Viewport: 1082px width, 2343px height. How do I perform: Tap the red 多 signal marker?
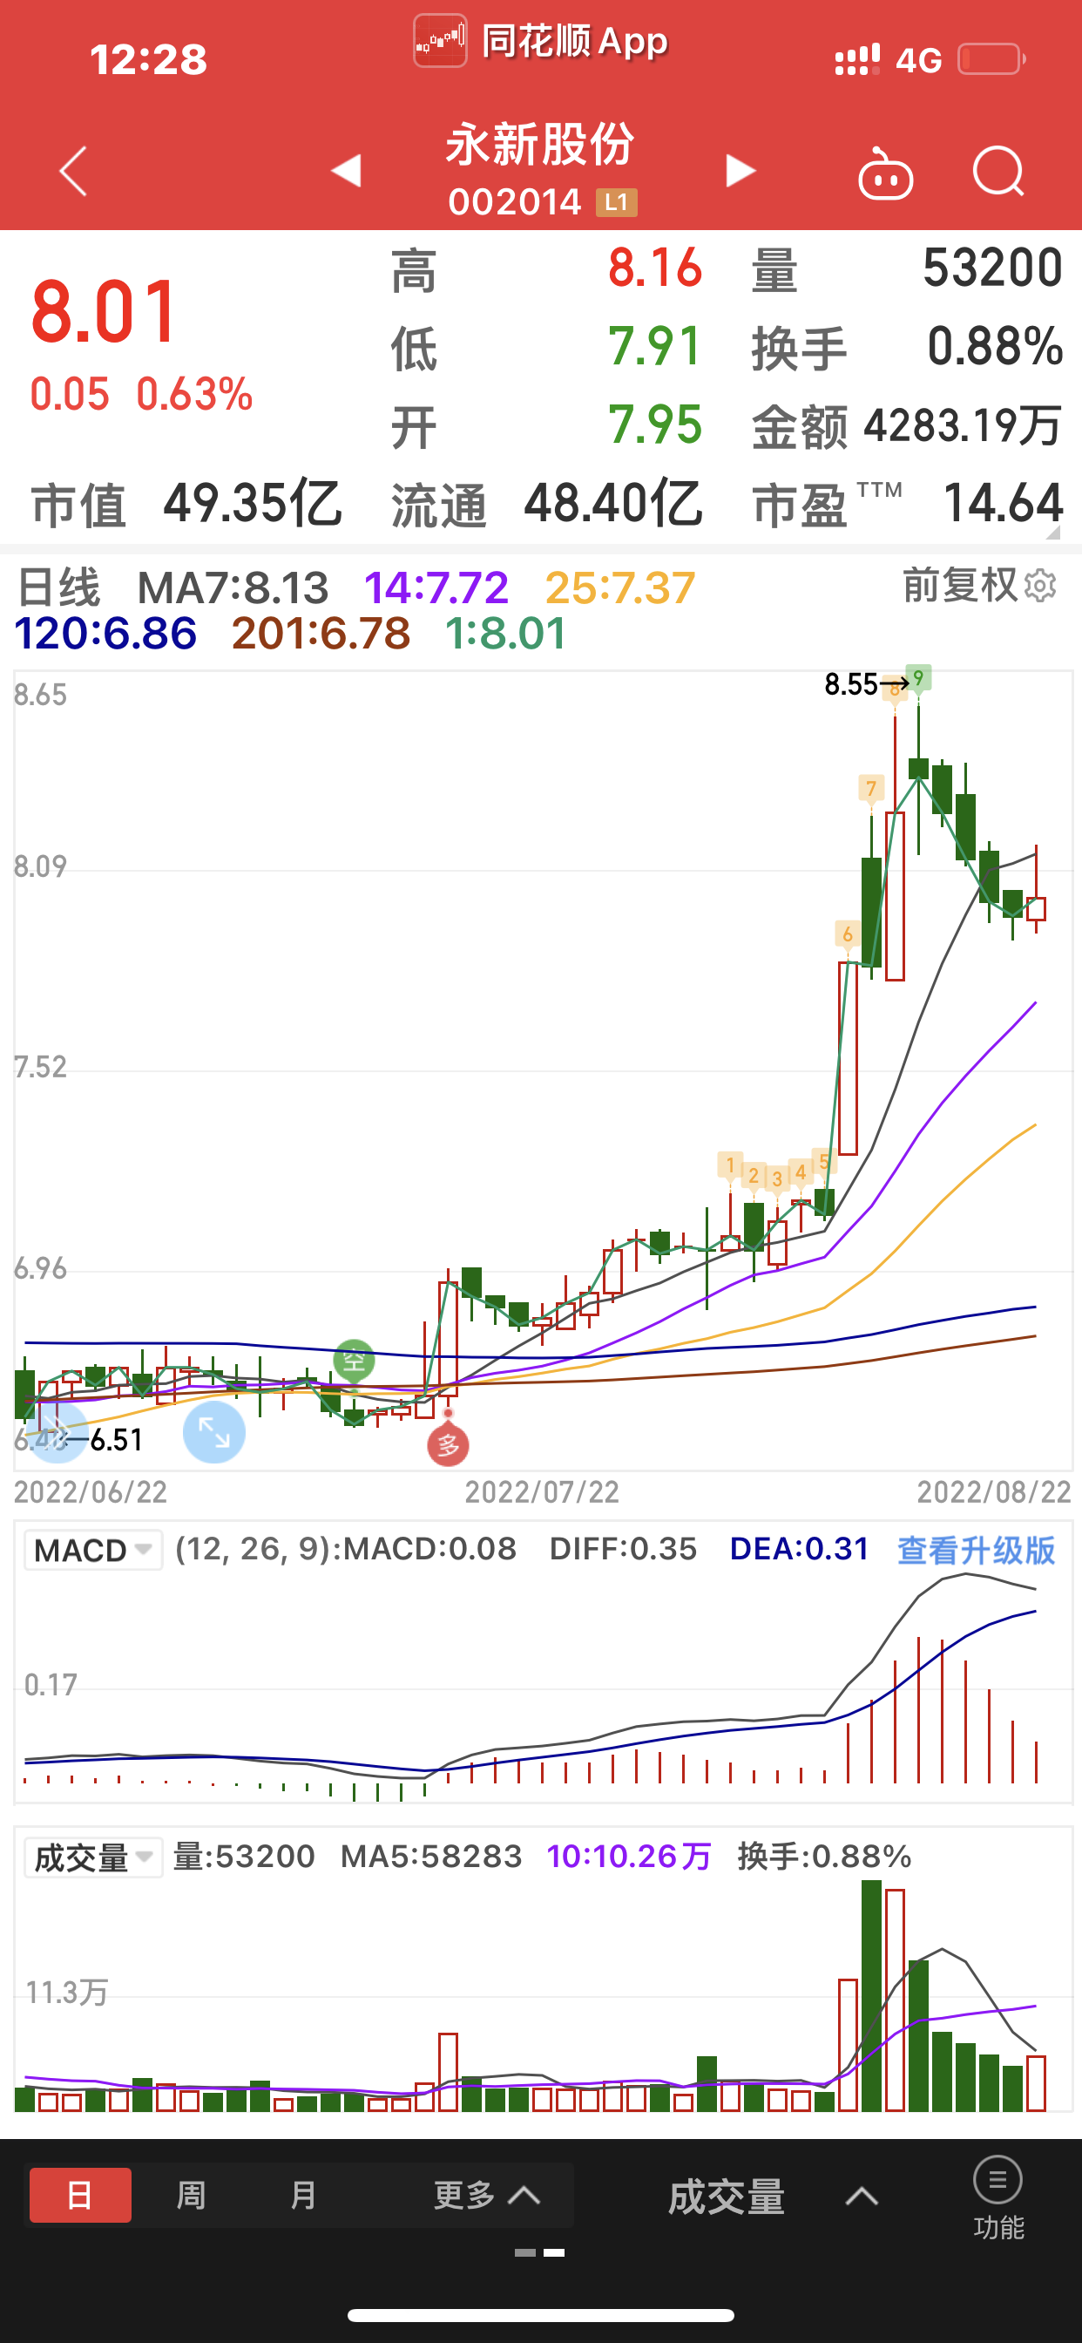point(449,1444)
